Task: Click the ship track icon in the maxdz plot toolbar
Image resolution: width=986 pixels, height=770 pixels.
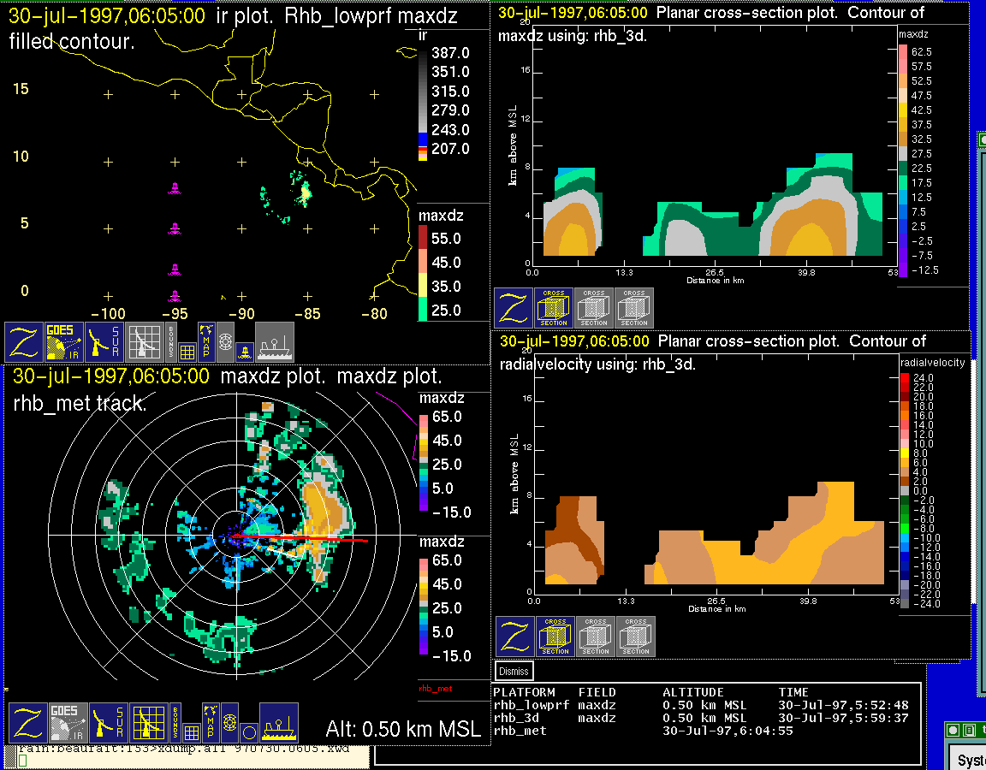Action: (x=278, y=723)
